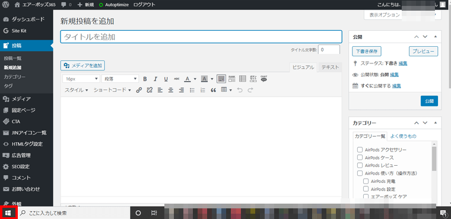Screen dimensions: 451x219
Task: Insert chat balloon icon in toolbar
Action: click(x=263, y=79)
